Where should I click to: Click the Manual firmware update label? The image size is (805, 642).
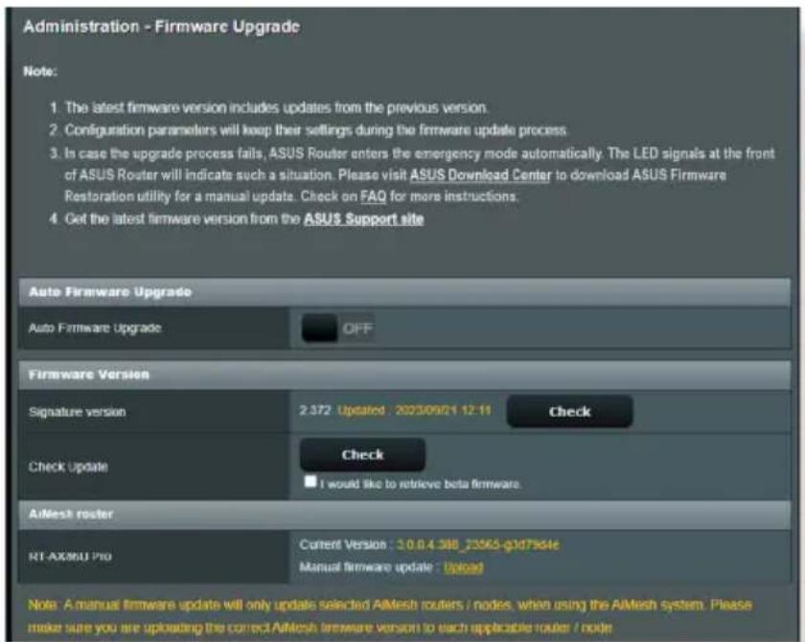(x=366, y=567)
